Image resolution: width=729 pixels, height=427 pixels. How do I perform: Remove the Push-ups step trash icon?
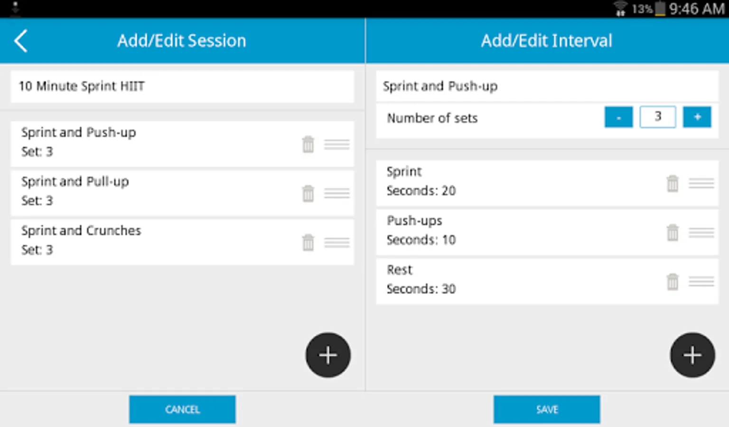[x=673, y=232]
